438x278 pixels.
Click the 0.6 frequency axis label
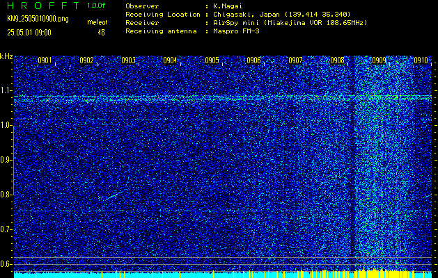[x=6, y=264]
